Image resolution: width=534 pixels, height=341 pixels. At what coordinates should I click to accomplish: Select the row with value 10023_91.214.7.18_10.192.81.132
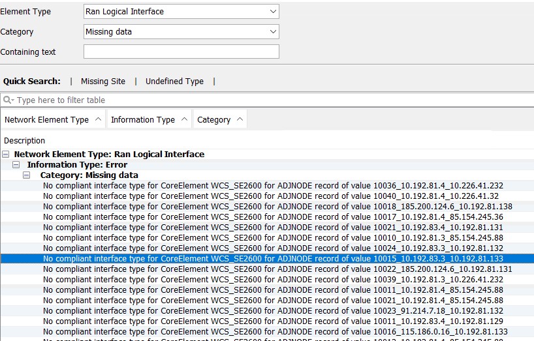(273, 311)
